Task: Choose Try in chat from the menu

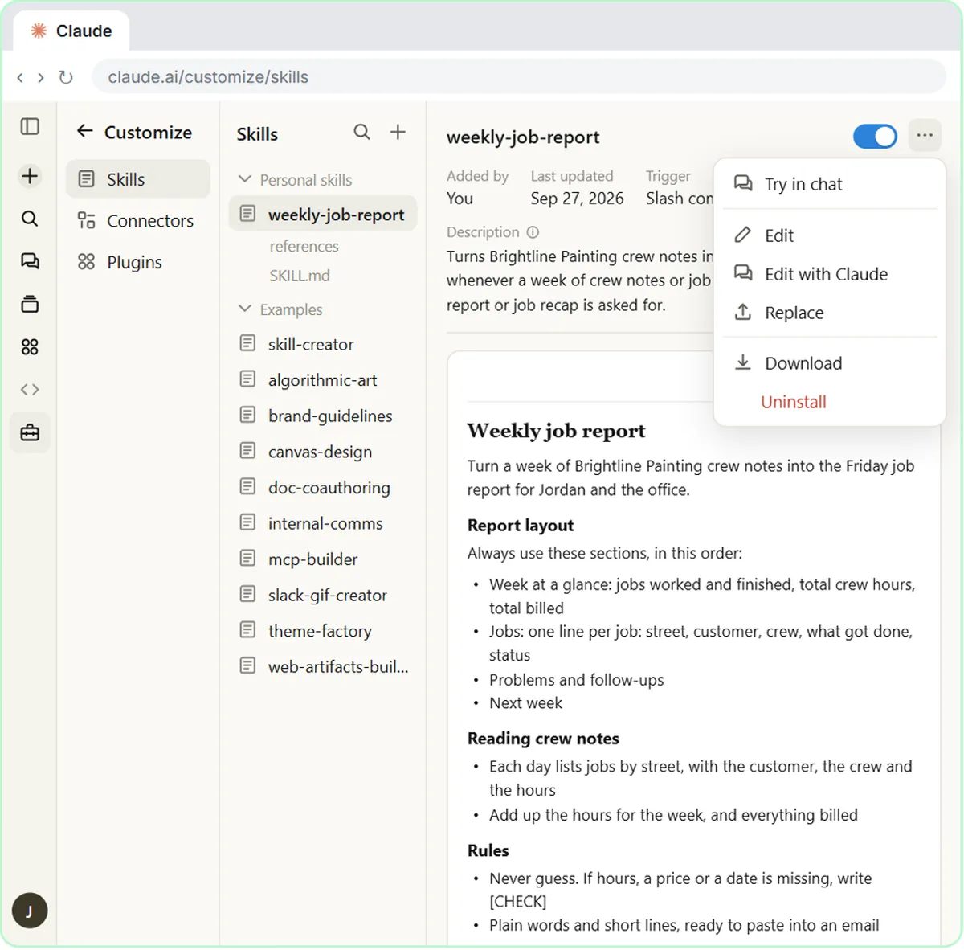Action: coord(830,184)
